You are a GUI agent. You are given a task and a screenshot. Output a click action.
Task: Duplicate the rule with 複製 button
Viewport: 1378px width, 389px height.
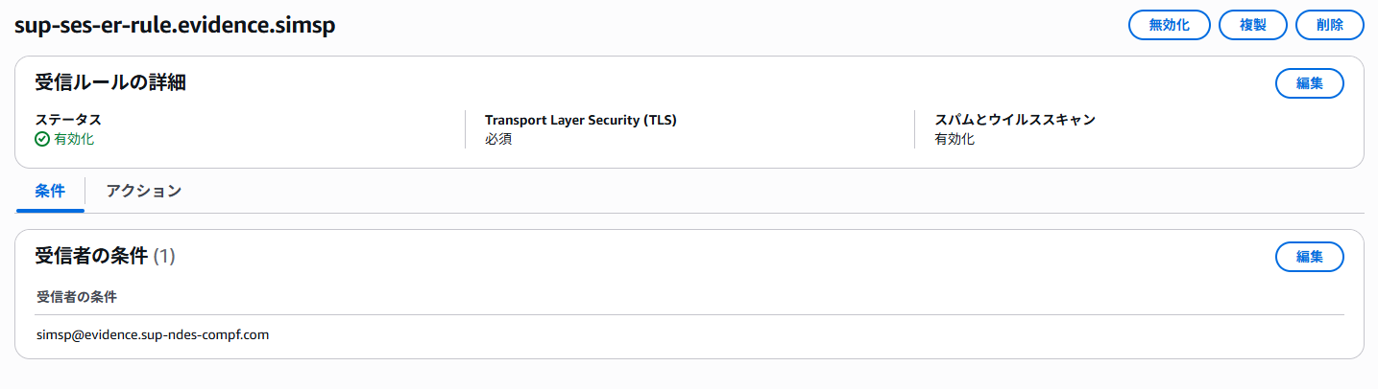1252,25
